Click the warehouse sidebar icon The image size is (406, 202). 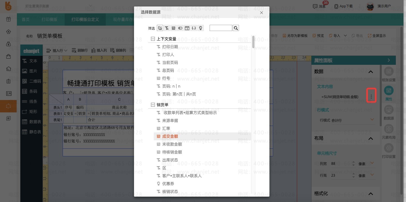click(8, 69)
